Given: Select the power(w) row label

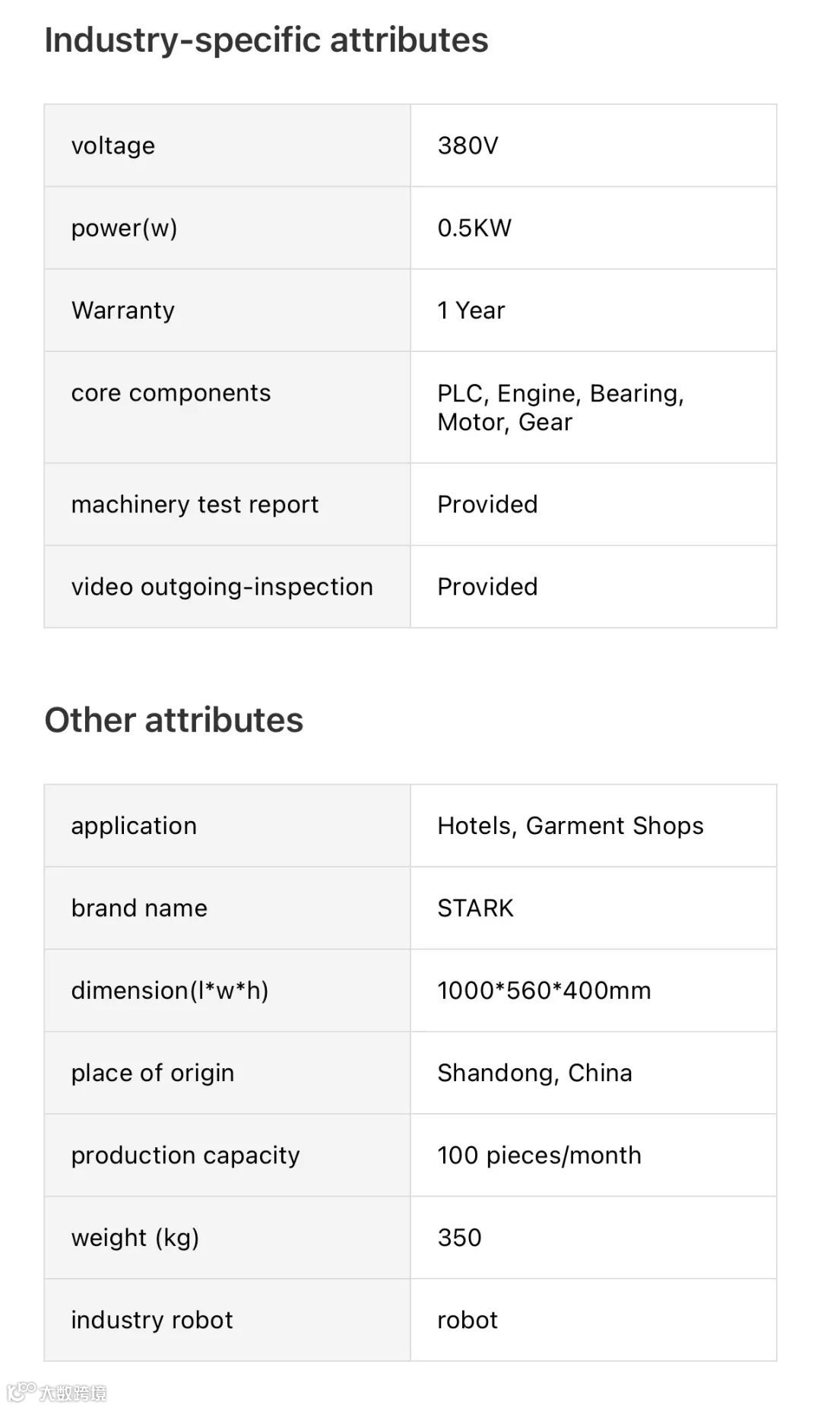Looking at the screenshot, I should click(x=124, y=228).
